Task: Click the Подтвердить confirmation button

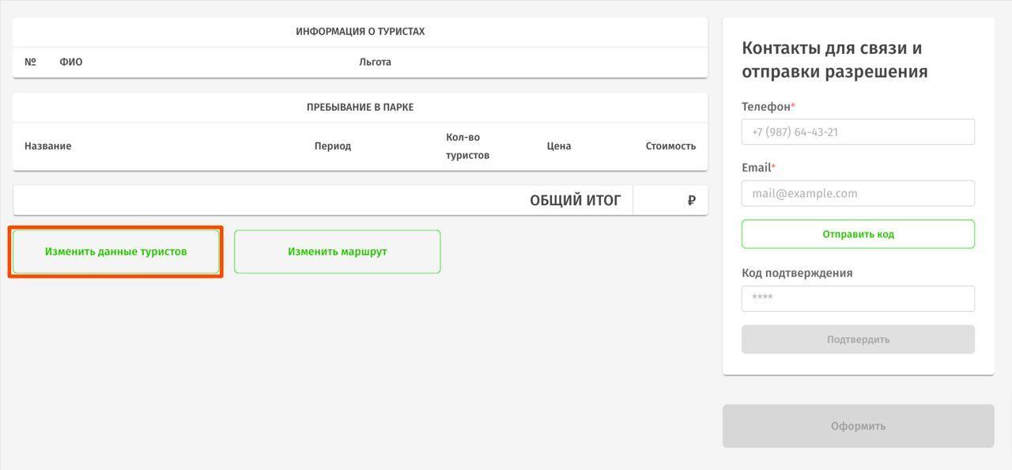Action: (x=858, y=339)
